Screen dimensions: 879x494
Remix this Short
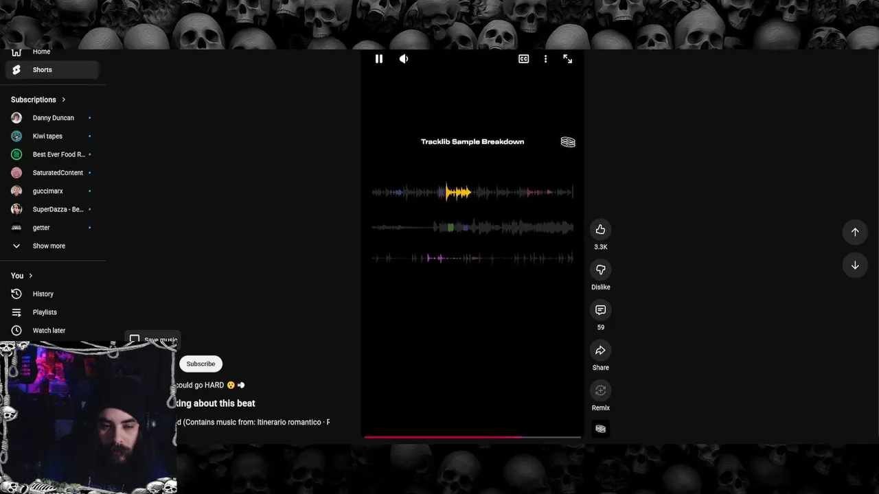(600, 390)
